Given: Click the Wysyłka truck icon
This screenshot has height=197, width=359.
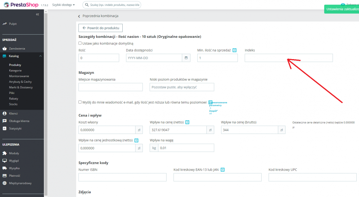Looking at the screenshot, I should (x=5, y=168).
